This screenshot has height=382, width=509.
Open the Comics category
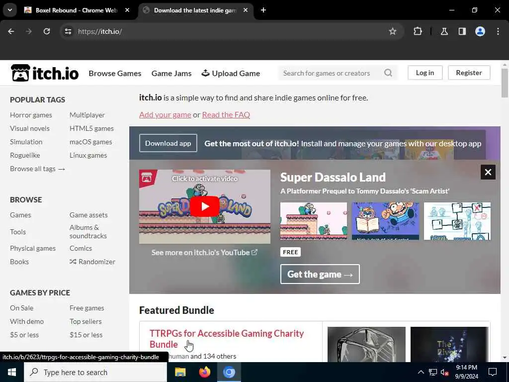(x=81, y=249)
